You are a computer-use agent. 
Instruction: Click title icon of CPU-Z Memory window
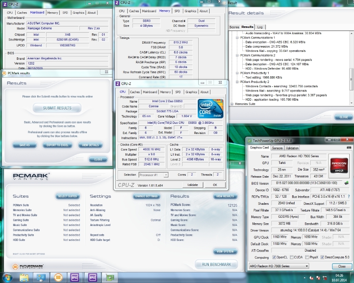(x=117, y=3)
